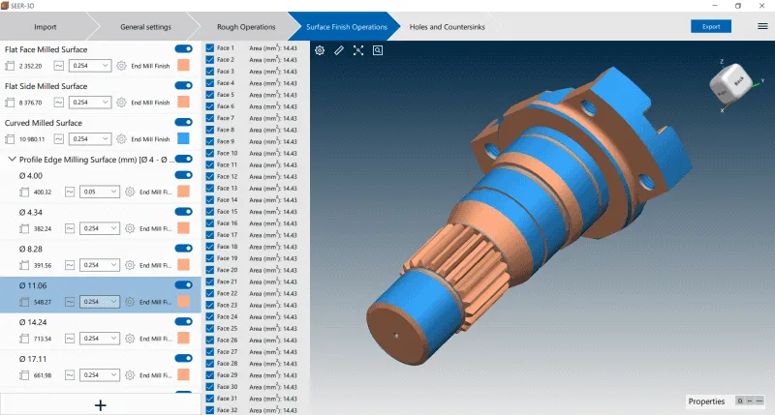Viewport: 775px width, 415px height.
Task: Click the fit-to-view icon in viewport
Action: (358, 50)
